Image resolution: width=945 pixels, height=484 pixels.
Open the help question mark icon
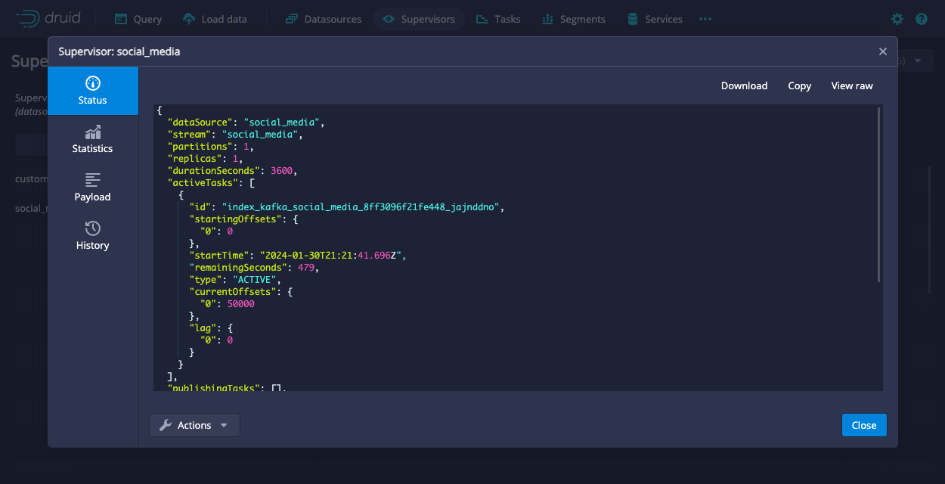tap(921, 19)
